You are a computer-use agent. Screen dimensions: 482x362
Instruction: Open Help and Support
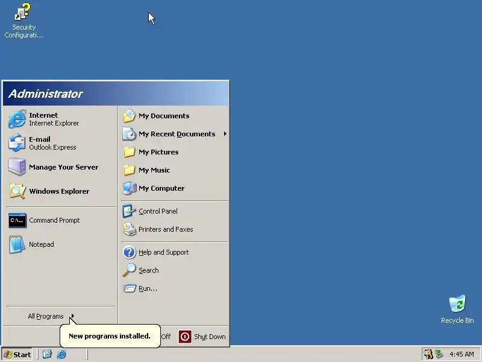[174, 252]
